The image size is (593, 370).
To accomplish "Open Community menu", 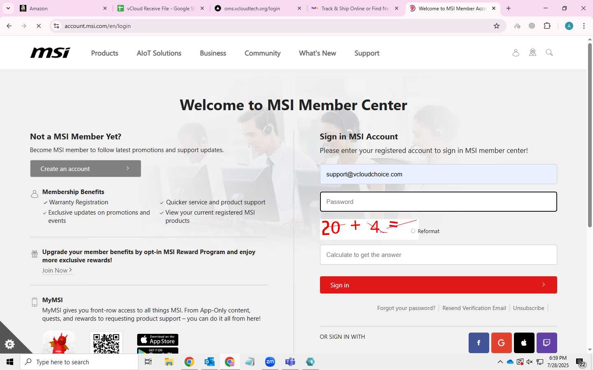I will [262, 53].
